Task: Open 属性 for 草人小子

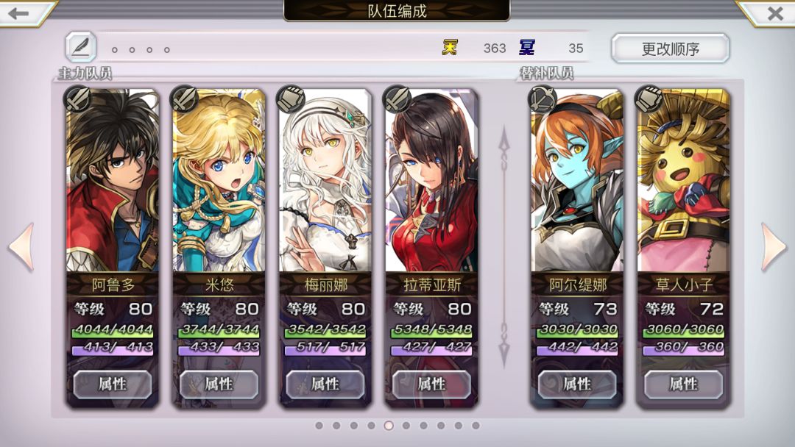Action: pos(683,385)
